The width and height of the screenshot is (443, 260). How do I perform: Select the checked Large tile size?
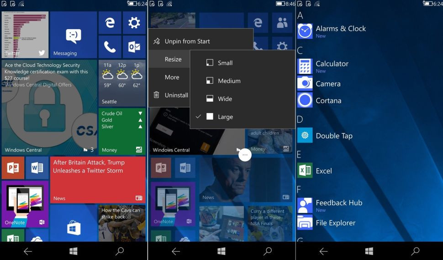pos(243,117)
